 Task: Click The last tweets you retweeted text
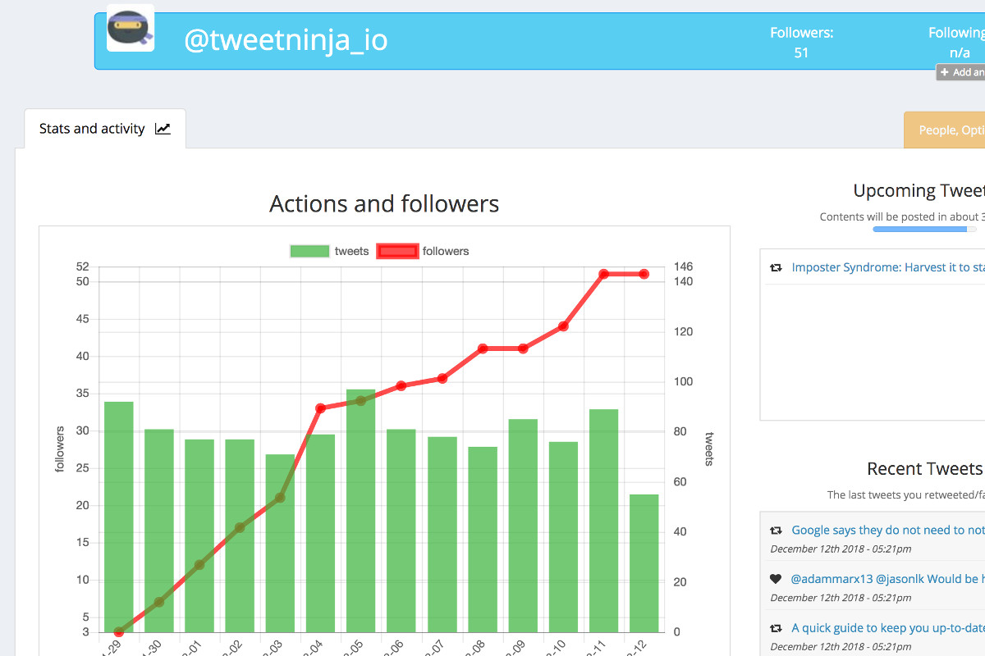pos(905,495)
